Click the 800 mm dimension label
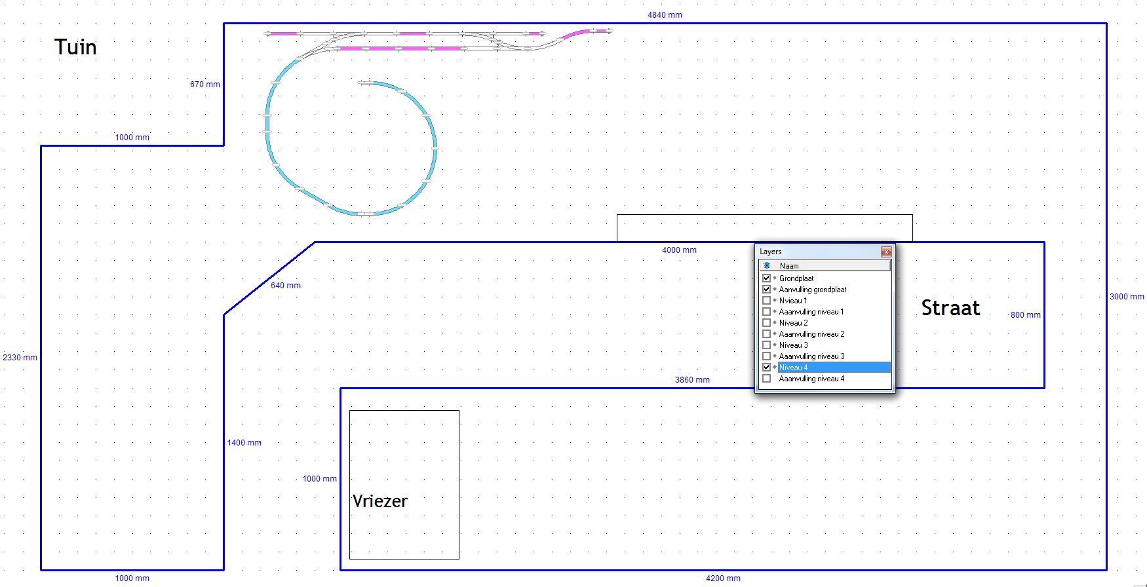Image resolution: width=1147 pixels, height=587 pixels. click(1025, 315)
